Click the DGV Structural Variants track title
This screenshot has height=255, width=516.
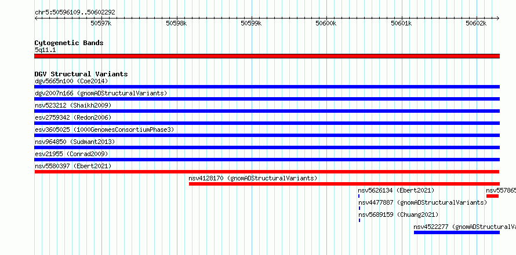pos(81,74)
